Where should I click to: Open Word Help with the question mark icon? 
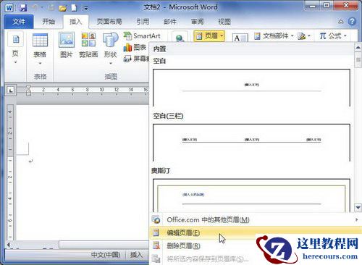click(352, 22)
